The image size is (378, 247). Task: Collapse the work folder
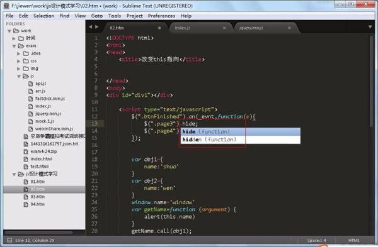[x=9, y=31]
